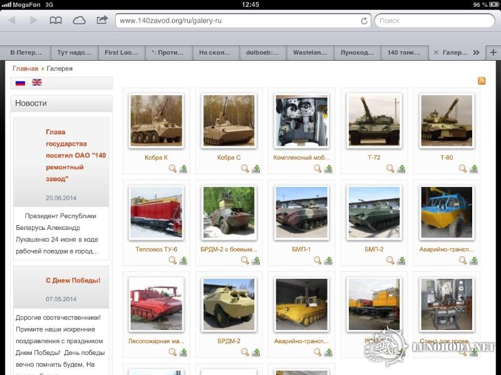Magnify the БМП-2 image

point(390,260)
